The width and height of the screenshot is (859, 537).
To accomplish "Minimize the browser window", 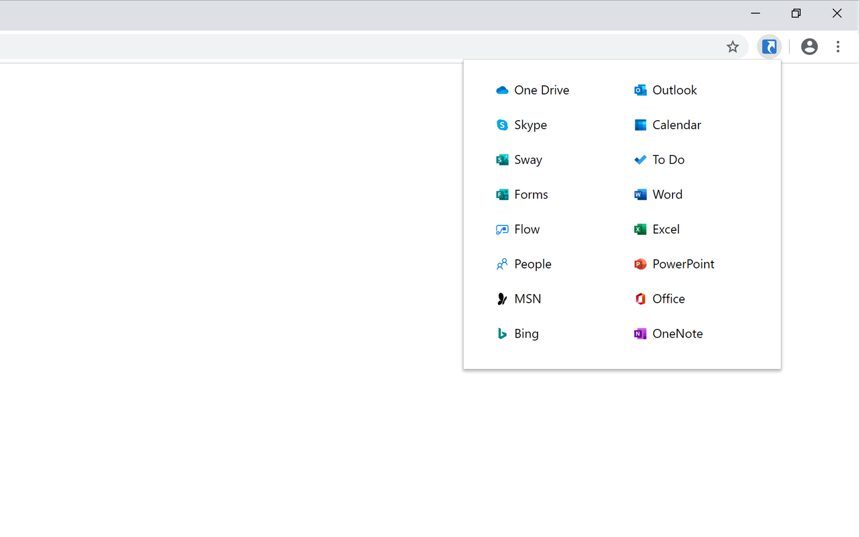I will coord(756,13).
